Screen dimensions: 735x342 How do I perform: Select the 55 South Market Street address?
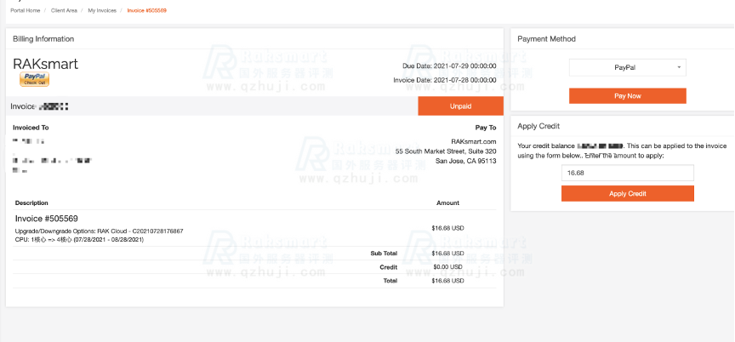tap(446, 151)
